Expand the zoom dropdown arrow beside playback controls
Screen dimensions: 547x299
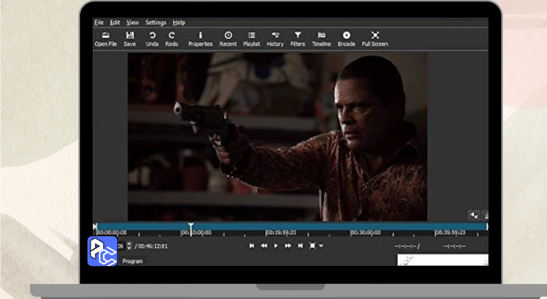[x=321, y=246]
